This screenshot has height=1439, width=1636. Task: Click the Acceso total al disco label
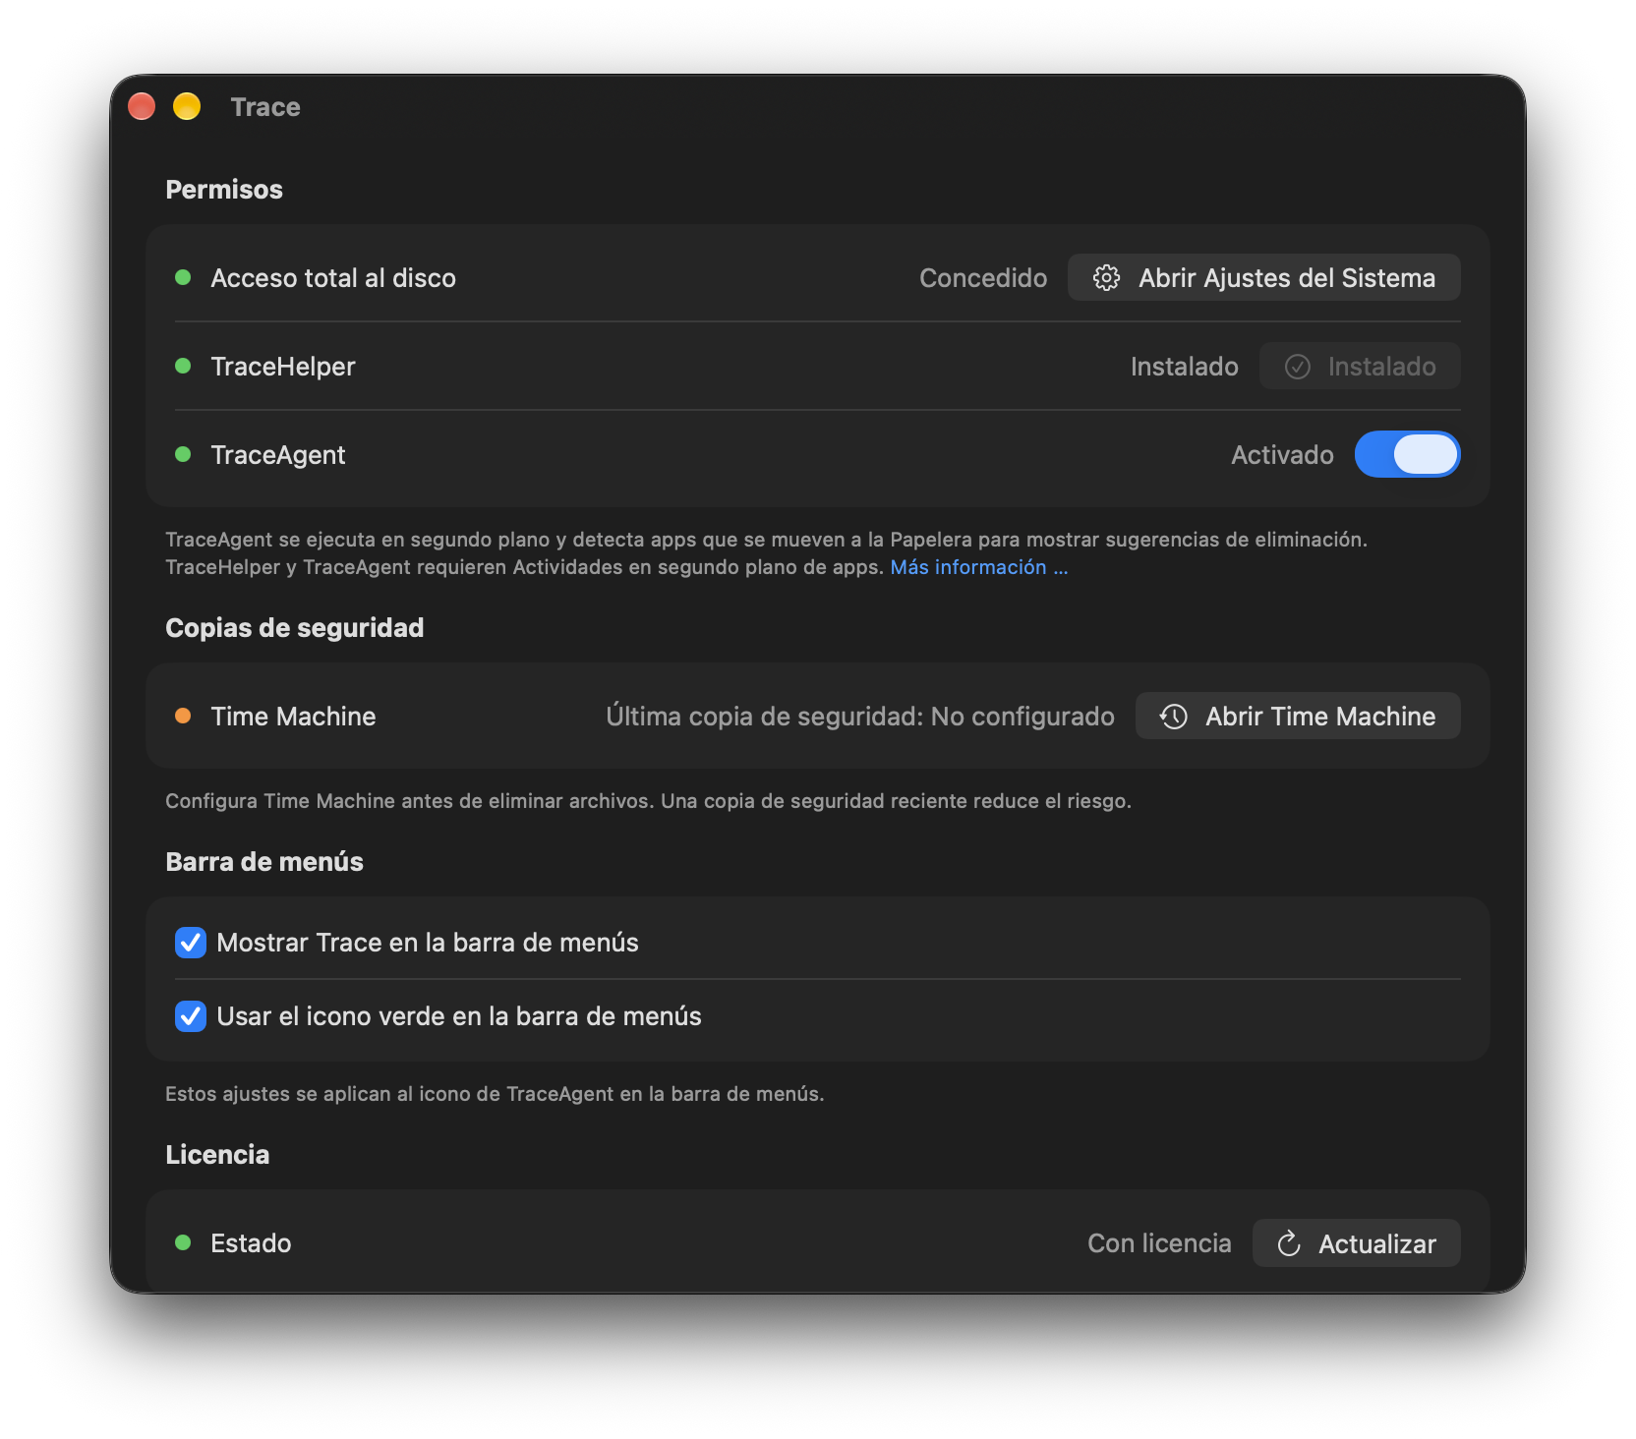click(x=333, y=278)
